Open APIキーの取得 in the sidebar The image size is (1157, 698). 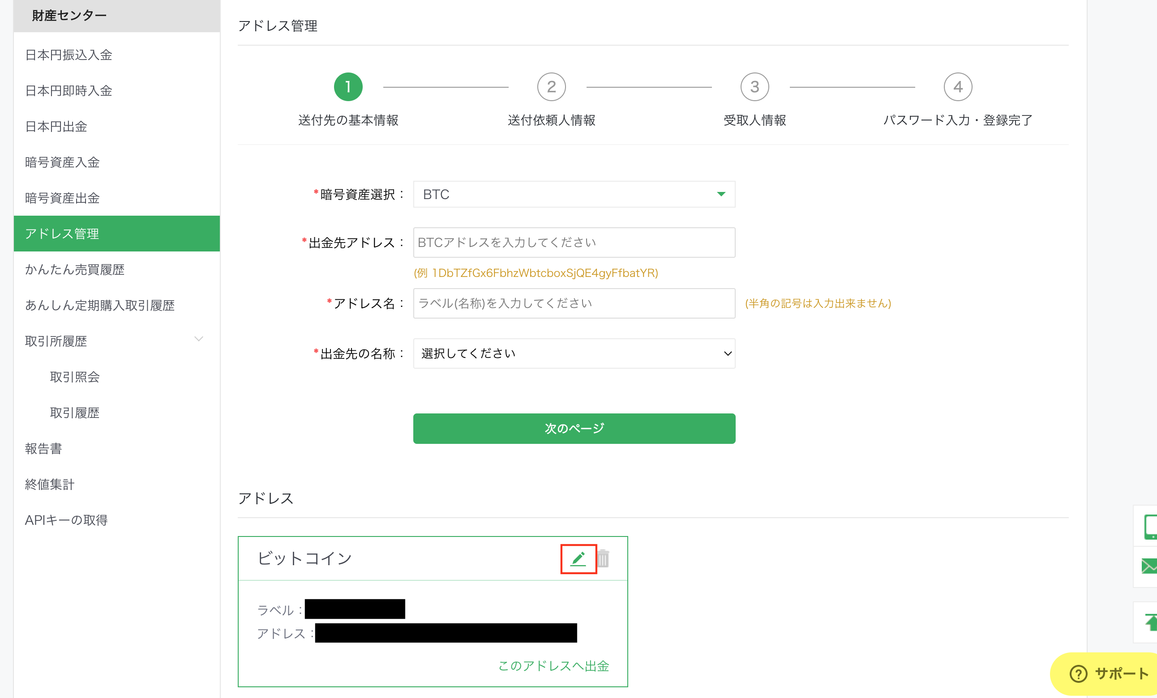point(66,520)
